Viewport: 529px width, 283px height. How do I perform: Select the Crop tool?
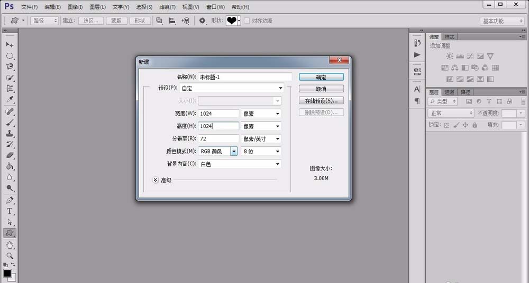tap(10, 89)
